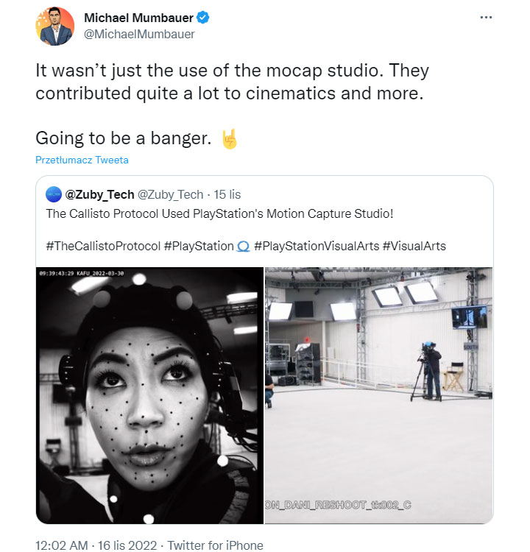Open the @MichaelMumbauer handle link
The height and width of the screenshot is (552, 530).
pos(140,34)
